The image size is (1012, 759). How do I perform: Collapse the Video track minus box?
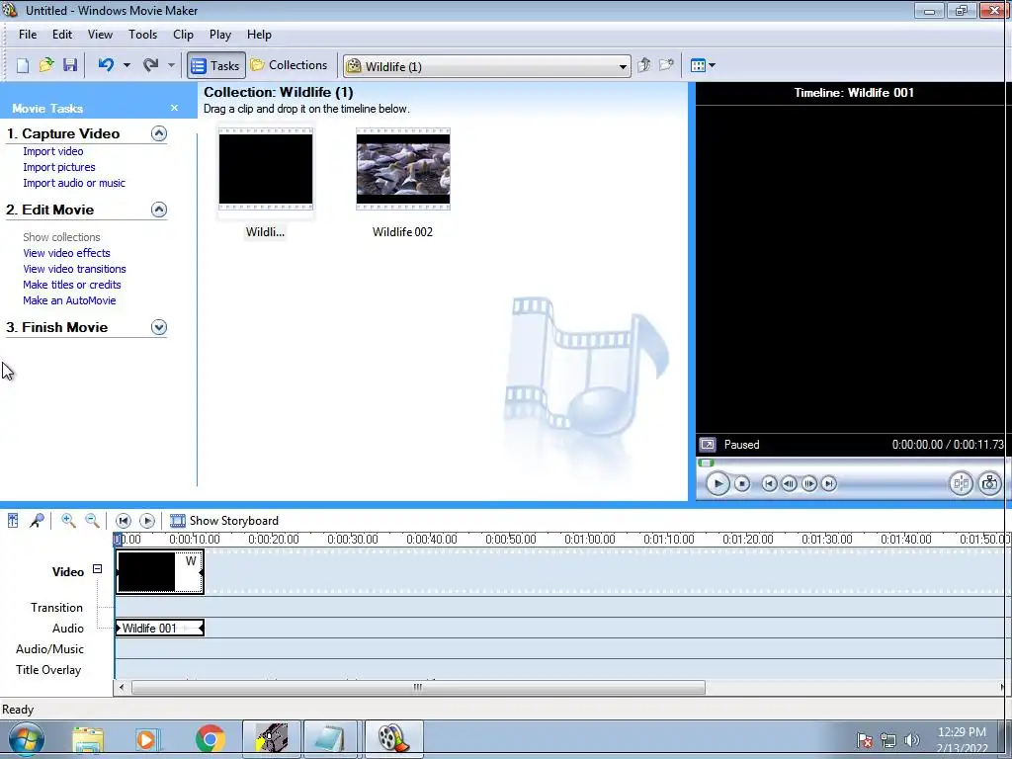(x=98, y=568)
